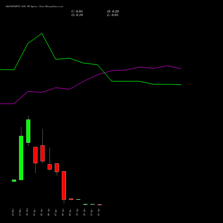
Task: Click the 27 Mar date label
Action: [x=20, y=212]
